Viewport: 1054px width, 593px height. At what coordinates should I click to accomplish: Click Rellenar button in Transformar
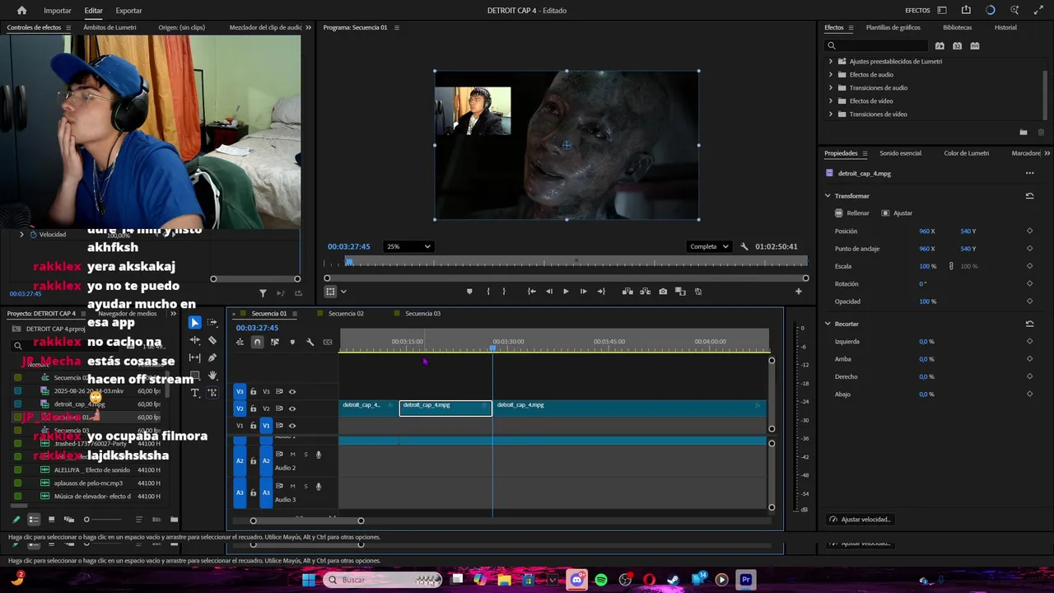pyautogui.click(x=851, y=213)
